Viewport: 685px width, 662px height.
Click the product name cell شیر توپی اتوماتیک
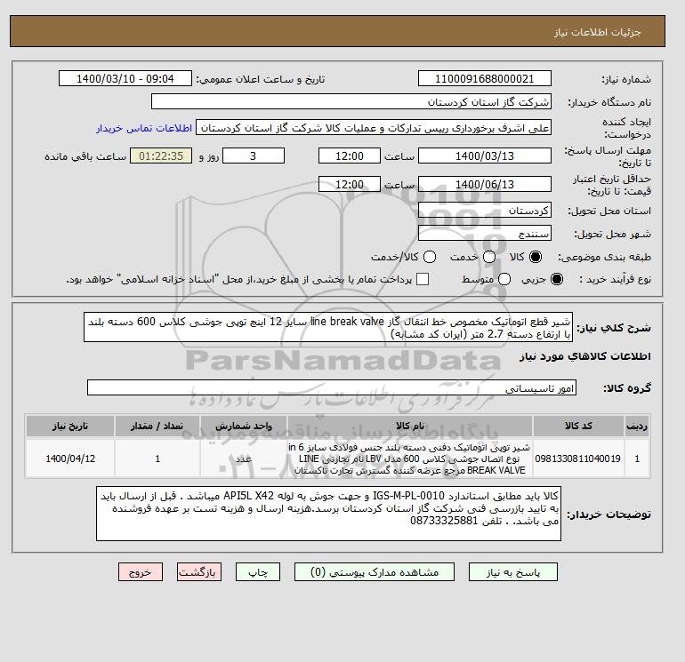pos(410,459)
